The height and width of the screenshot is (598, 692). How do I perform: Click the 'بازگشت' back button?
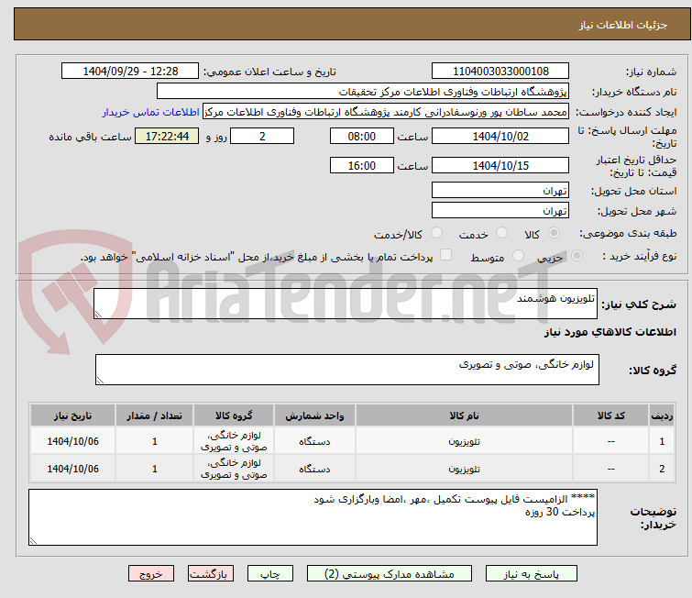click(x=211, y=574)
